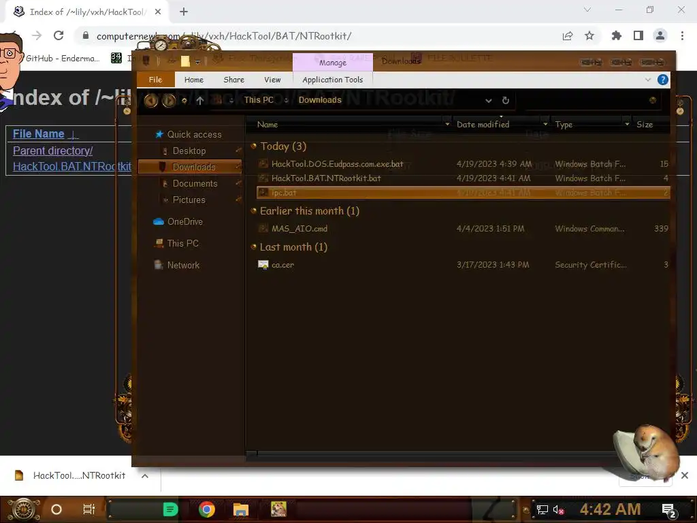The width and height of the screenshot is (697, 523).
Task: Sort listing by File Name link
Action: (x=39, y=134)
